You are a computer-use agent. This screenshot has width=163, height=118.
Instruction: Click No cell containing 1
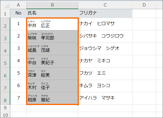click(x=18, y=24)
